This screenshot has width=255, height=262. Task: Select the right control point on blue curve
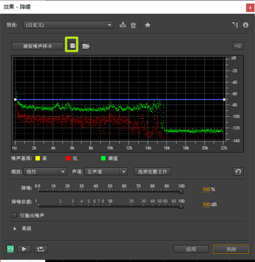[224, 100]
